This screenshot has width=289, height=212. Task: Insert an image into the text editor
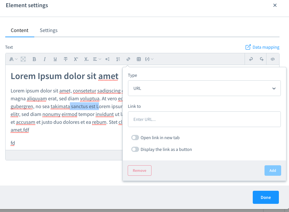[23, 59]
